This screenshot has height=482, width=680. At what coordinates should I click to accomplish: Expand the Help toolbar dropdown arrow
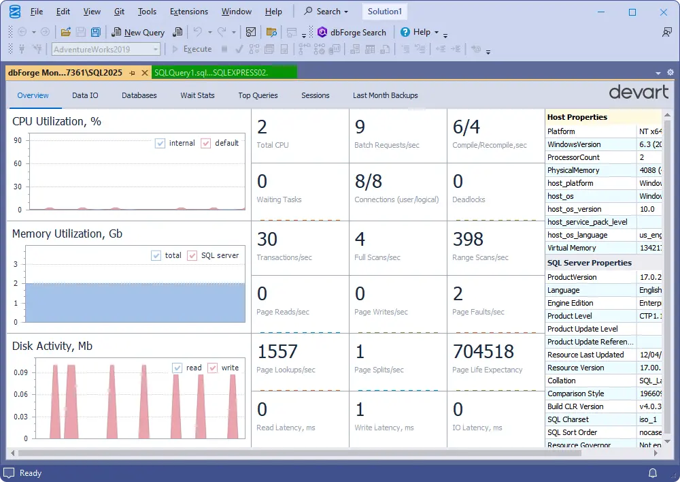[x=437, y=33]
